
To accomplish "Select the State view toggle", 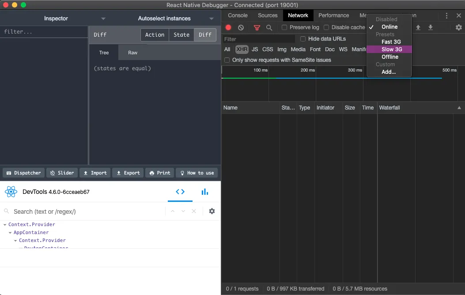I will [181, 35].
